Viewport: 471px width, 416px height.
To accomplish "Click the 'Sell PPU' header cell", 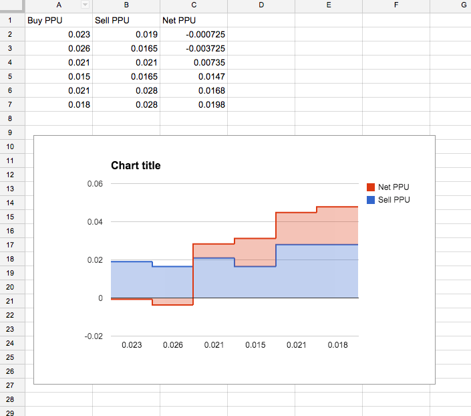I will (126, 20).
